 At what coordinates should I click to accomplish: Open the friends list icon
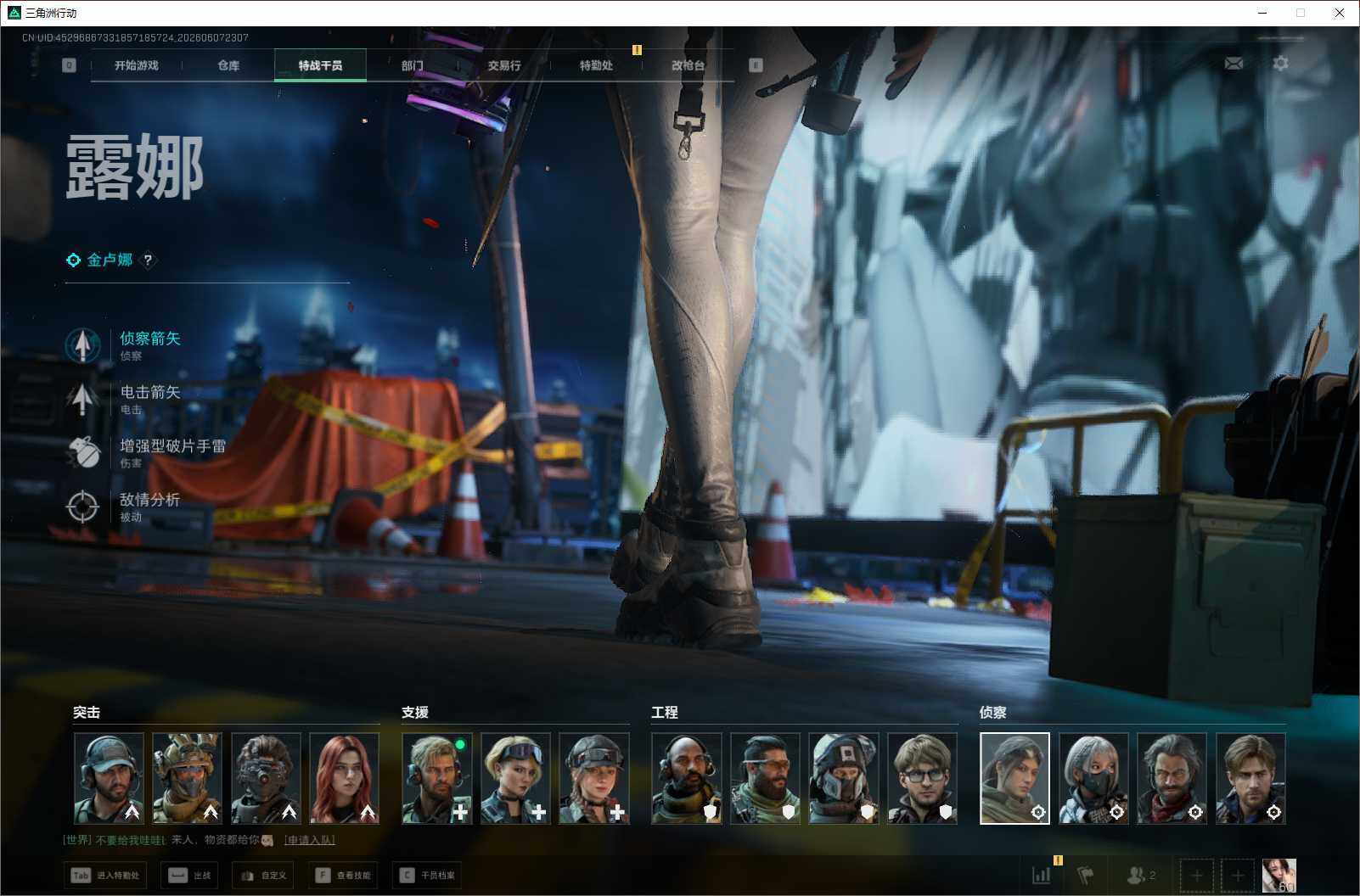[1140, 875]
